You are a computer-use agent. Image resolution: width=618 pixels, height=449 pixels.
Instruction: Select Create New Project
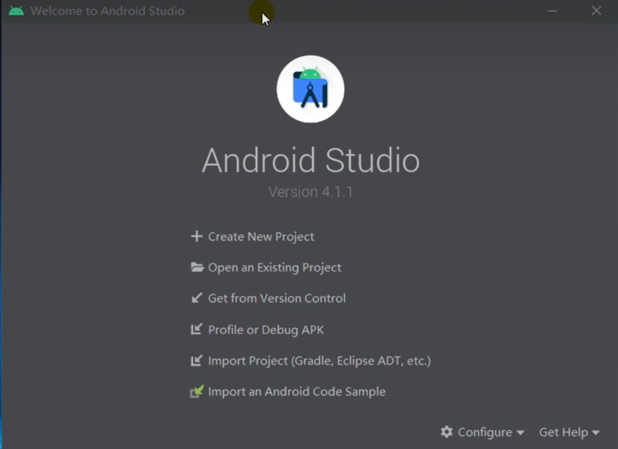[x=261, y=236]
